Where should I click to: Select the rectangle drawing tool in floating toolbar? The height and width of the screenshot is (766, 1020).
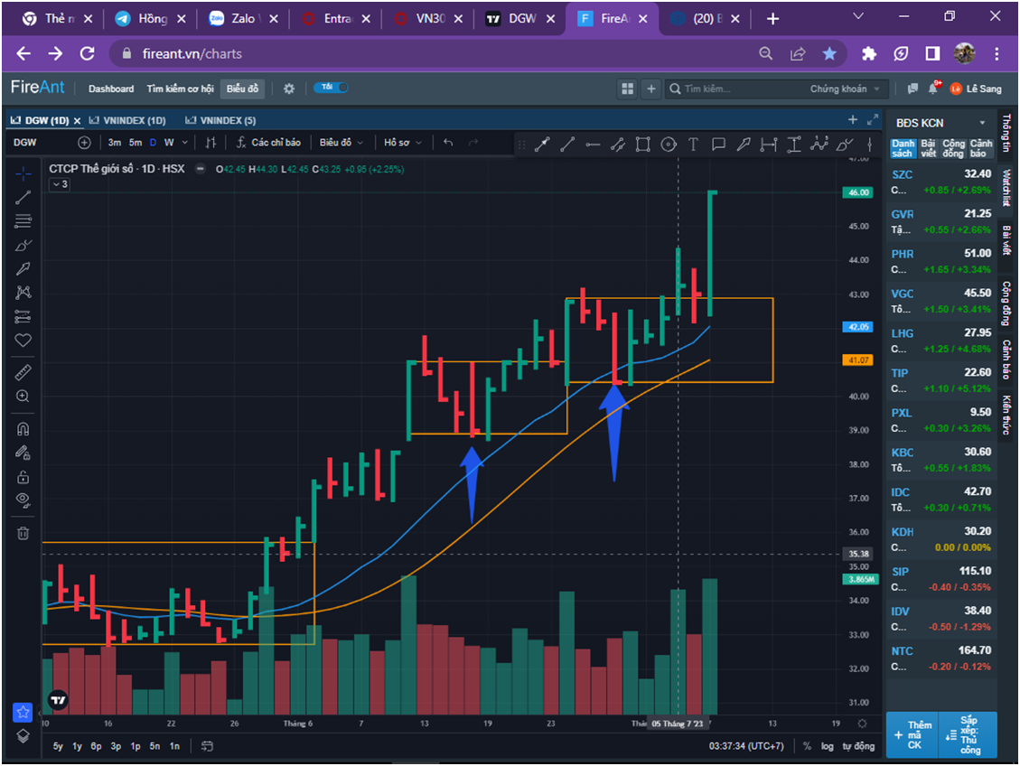[642, 144]
